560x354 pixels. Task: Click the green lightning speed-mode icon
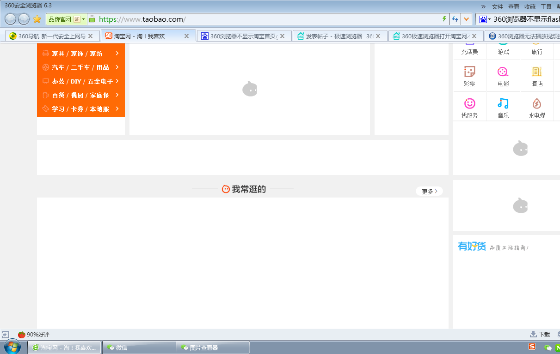tap(444, 19)
